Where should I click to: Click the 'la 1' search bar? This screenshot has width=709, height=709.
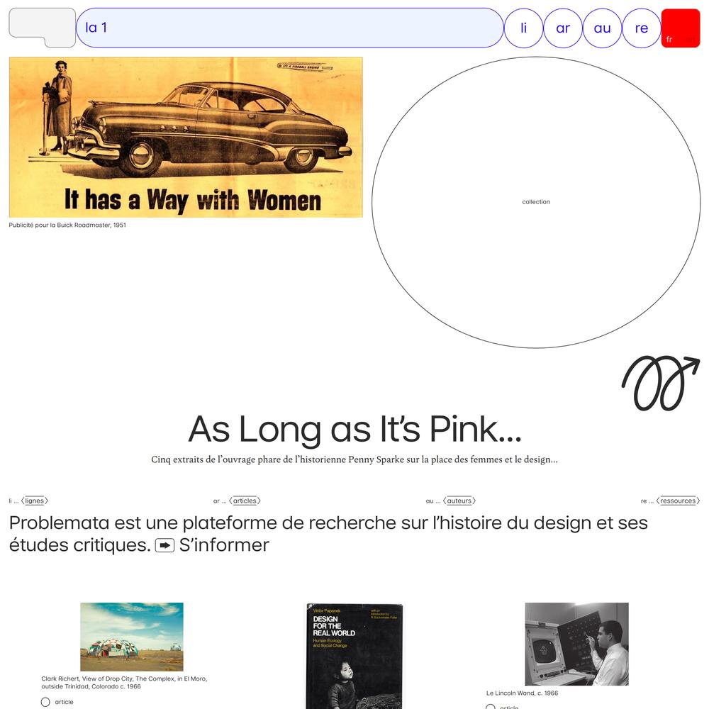coord(289,28)
